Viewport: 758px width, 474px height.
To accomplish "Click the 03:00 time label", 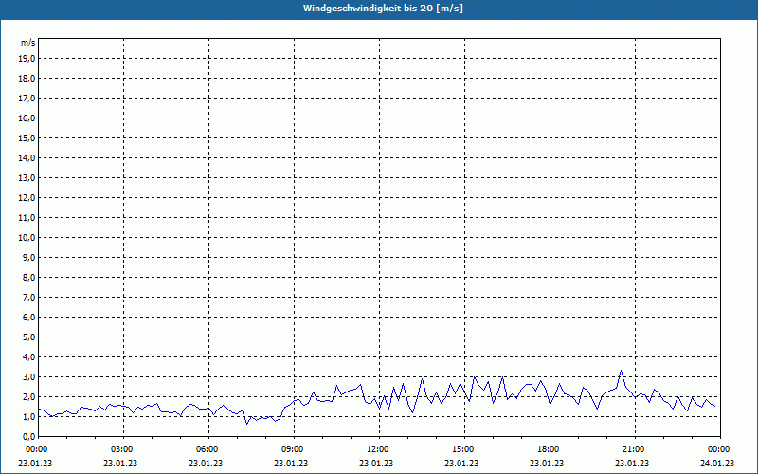I will [122, 448].
